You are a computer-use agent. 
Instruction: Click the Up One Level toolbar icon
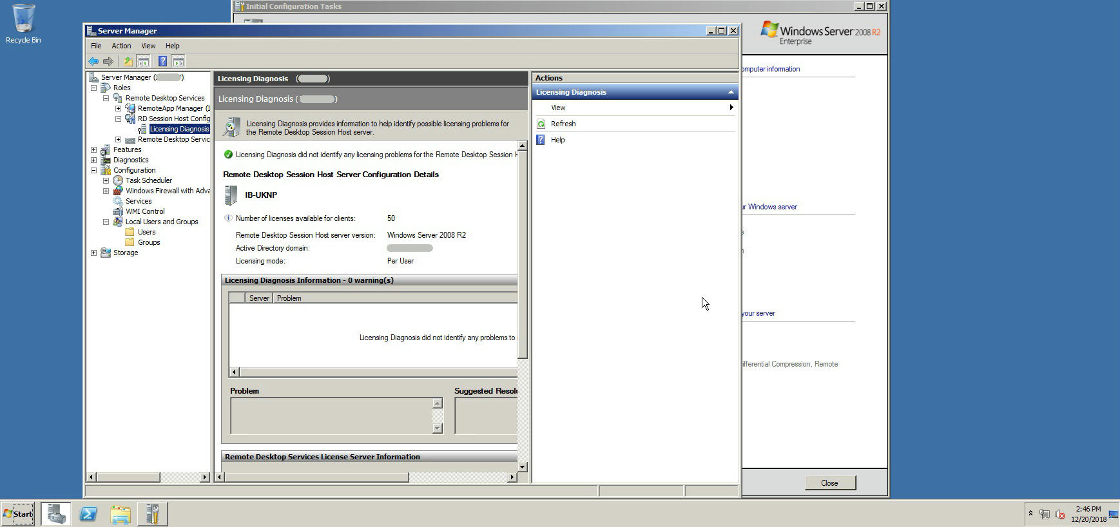click(x=128, y=62)
